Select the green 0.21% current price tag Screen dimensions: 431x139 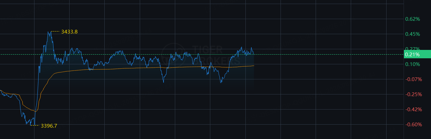[417, 54]
